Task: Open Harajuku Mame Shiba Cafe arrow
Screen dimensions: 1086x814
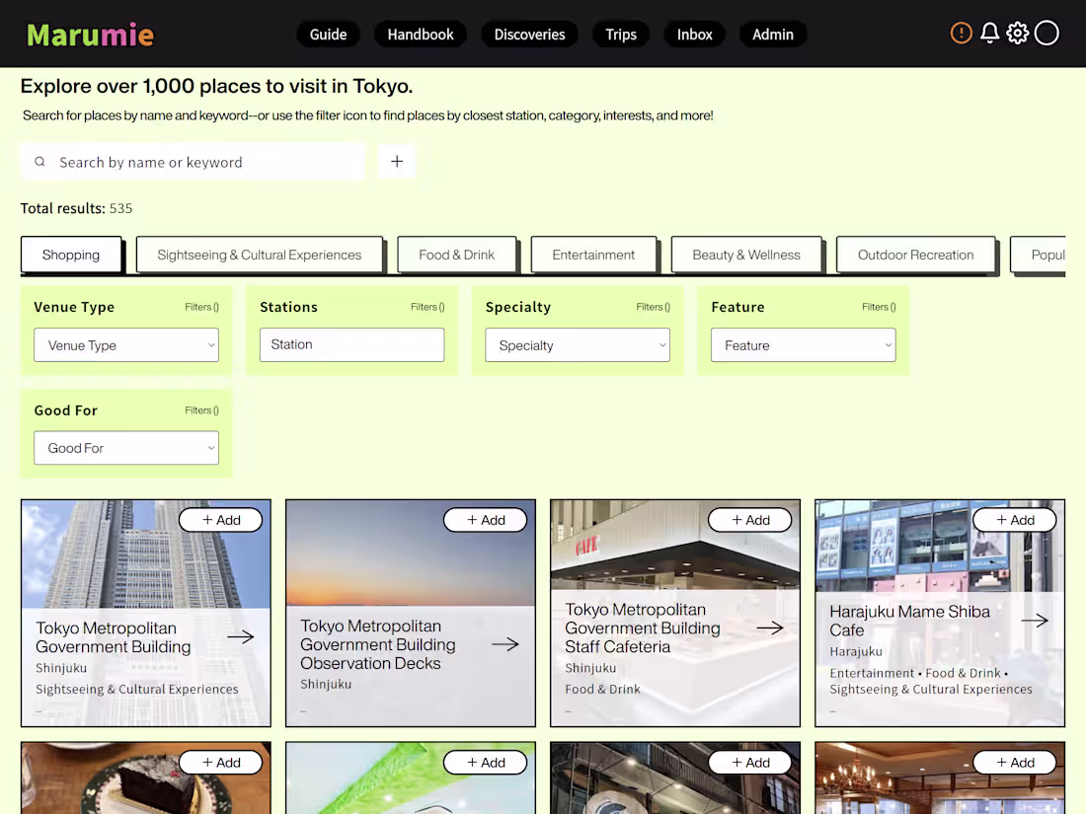Action: click(1034, 621)
